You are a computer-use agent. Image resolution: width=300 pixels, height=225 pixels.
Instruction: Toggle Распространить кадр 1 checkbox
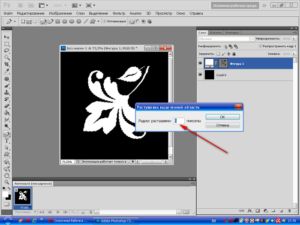(x=261, y=46)
